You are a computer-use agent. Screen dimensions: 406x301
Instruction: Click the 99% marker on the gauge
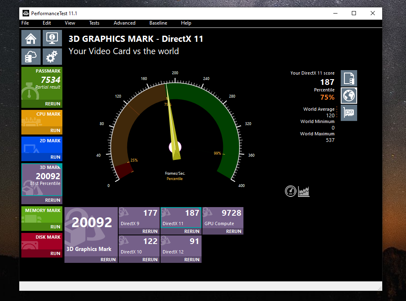coord(218,153)
